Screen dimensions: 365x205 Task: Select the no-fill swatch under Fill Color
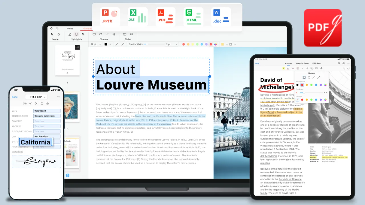(298, 100)
